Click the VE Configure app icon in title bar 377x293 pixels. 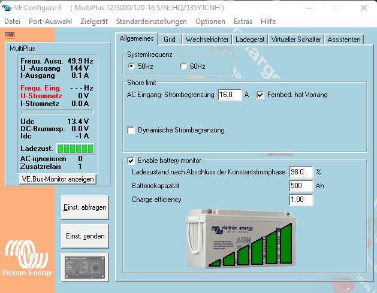7,8
